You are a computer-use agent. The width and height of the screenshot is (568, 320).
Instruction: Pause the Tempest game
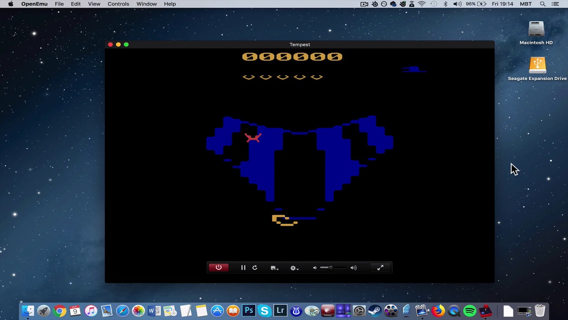tap(243, 268)
